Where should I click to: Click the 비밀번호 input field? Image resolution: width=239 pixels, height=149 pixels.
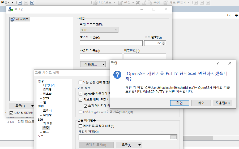tap(145, 56)
